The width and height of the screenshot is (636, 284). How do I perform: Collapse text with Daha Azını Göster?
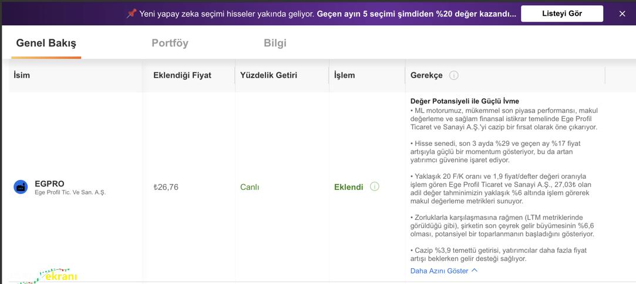[444, 270]
